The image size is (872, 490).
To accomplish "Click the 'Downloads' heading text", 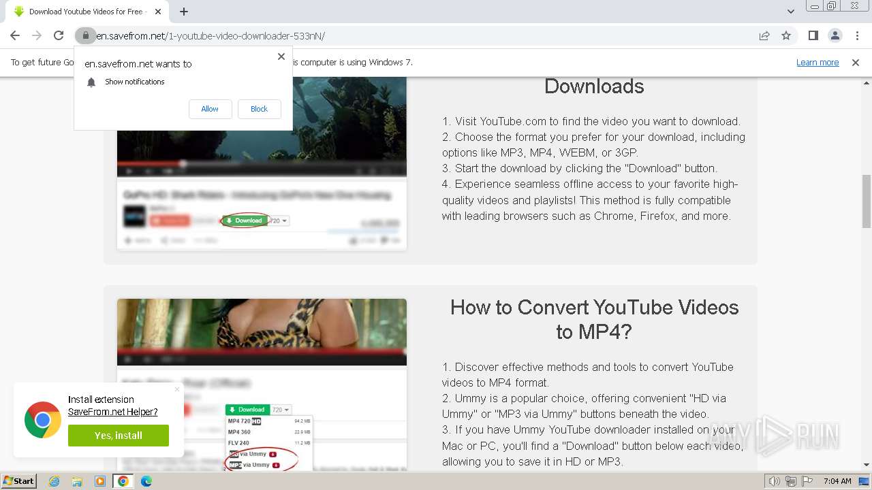I will tap(594, 86).
